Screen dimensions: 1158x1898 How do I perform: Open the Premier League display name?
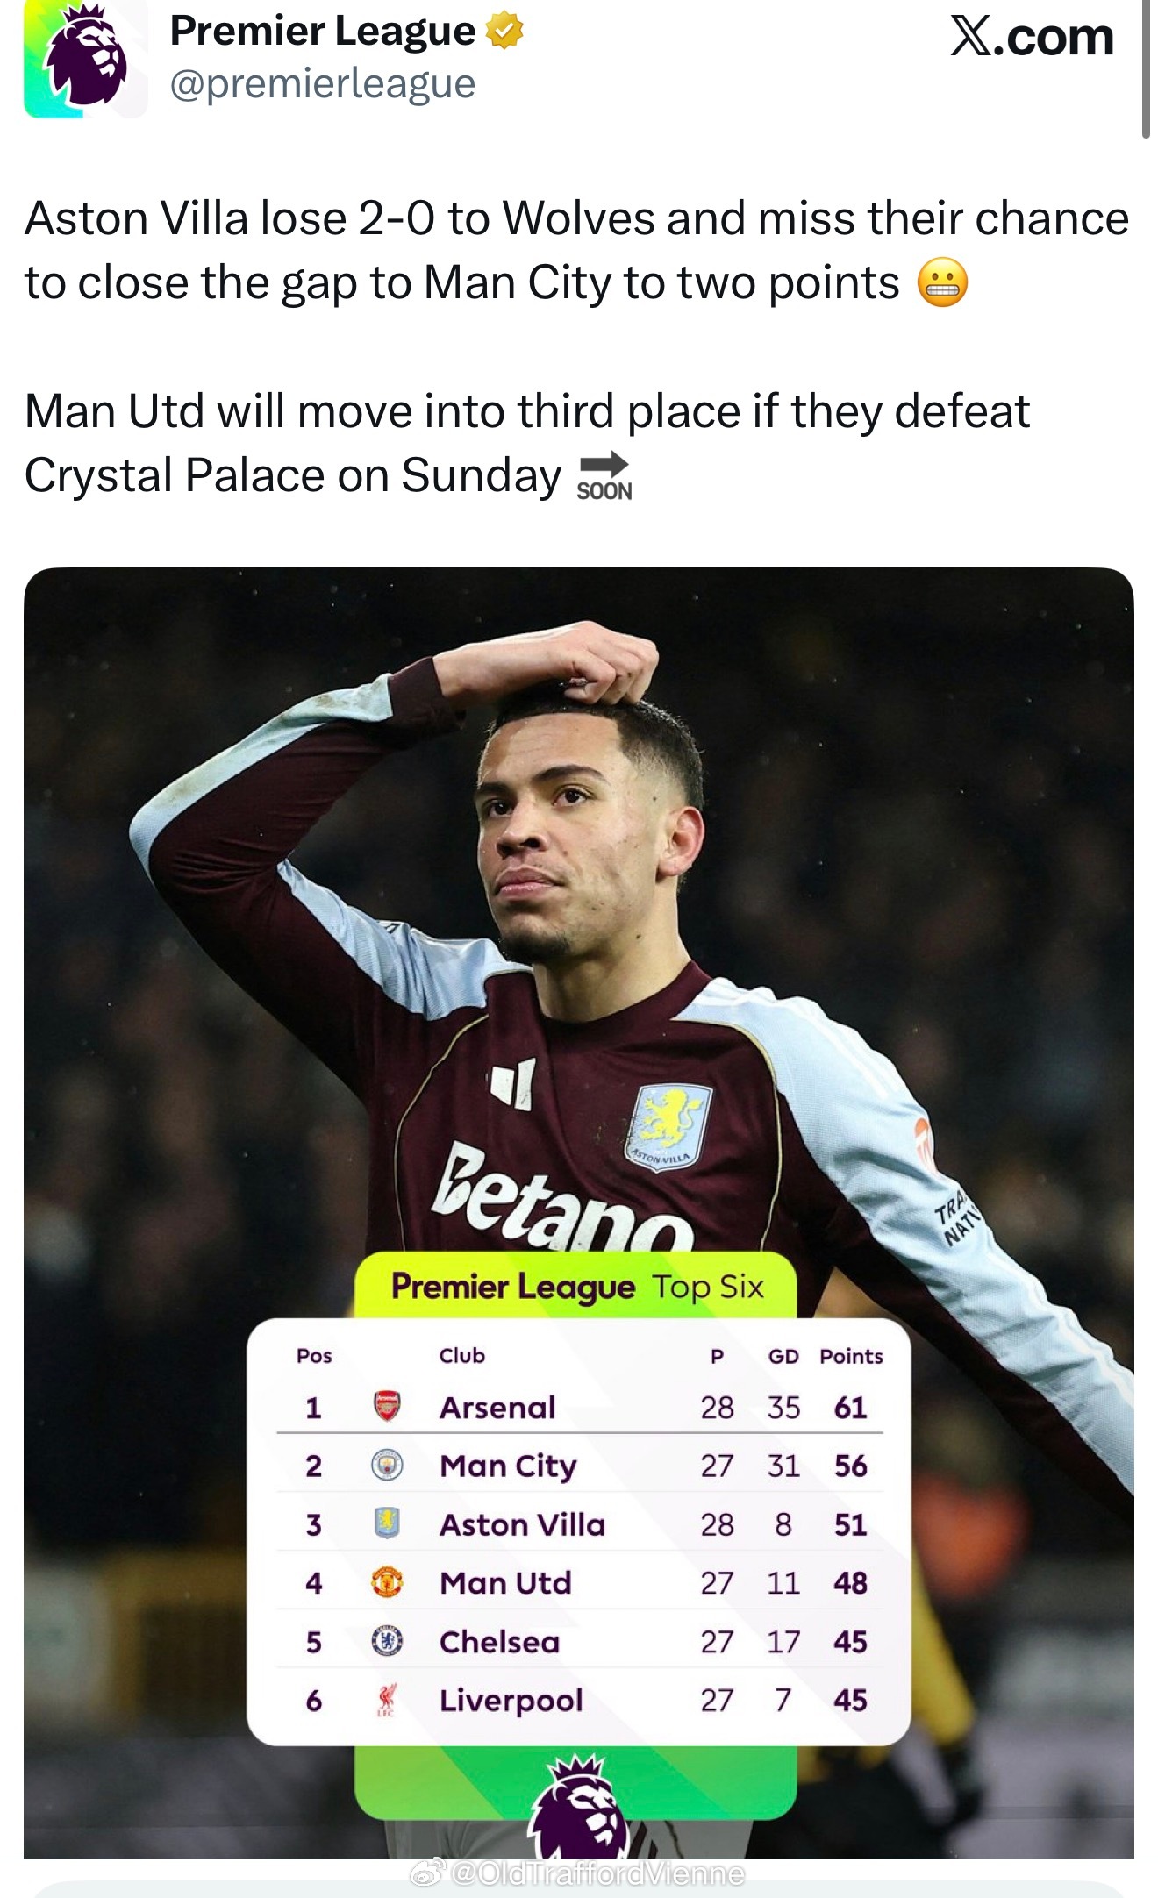coord(323,32)
